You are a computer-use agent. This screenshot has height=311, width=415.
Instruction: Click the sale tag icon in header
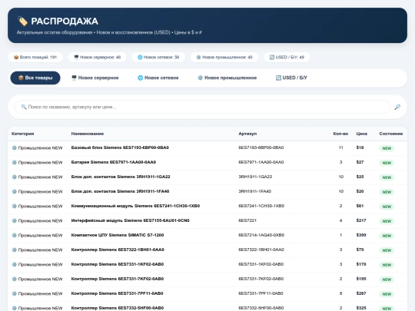coord(22,22)
